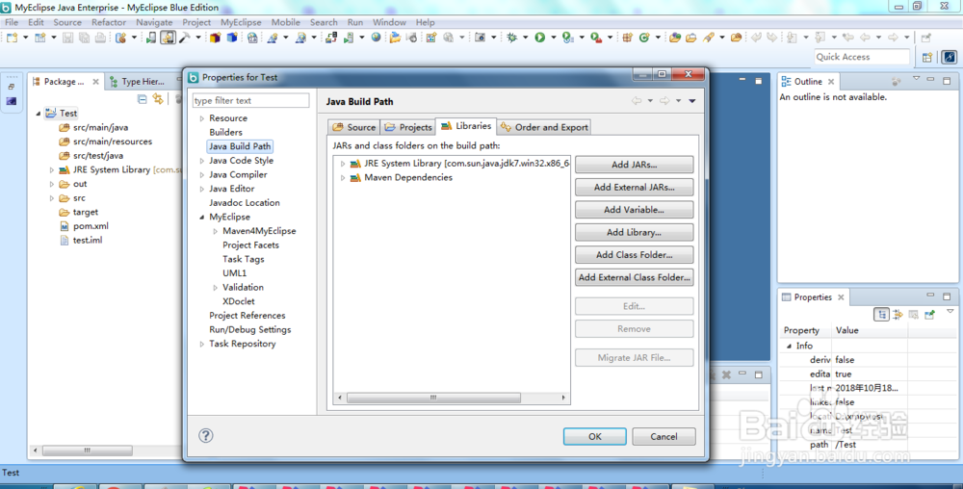Click the New Java Class green C icon
The width and height of the screenshot is (963, 489).
644,38
